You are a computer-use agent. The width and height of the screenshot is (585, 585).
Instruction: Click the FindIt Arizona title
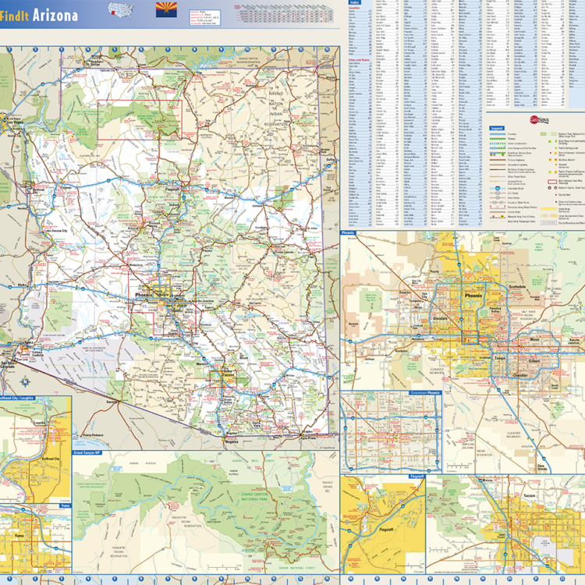coord(39,16)
